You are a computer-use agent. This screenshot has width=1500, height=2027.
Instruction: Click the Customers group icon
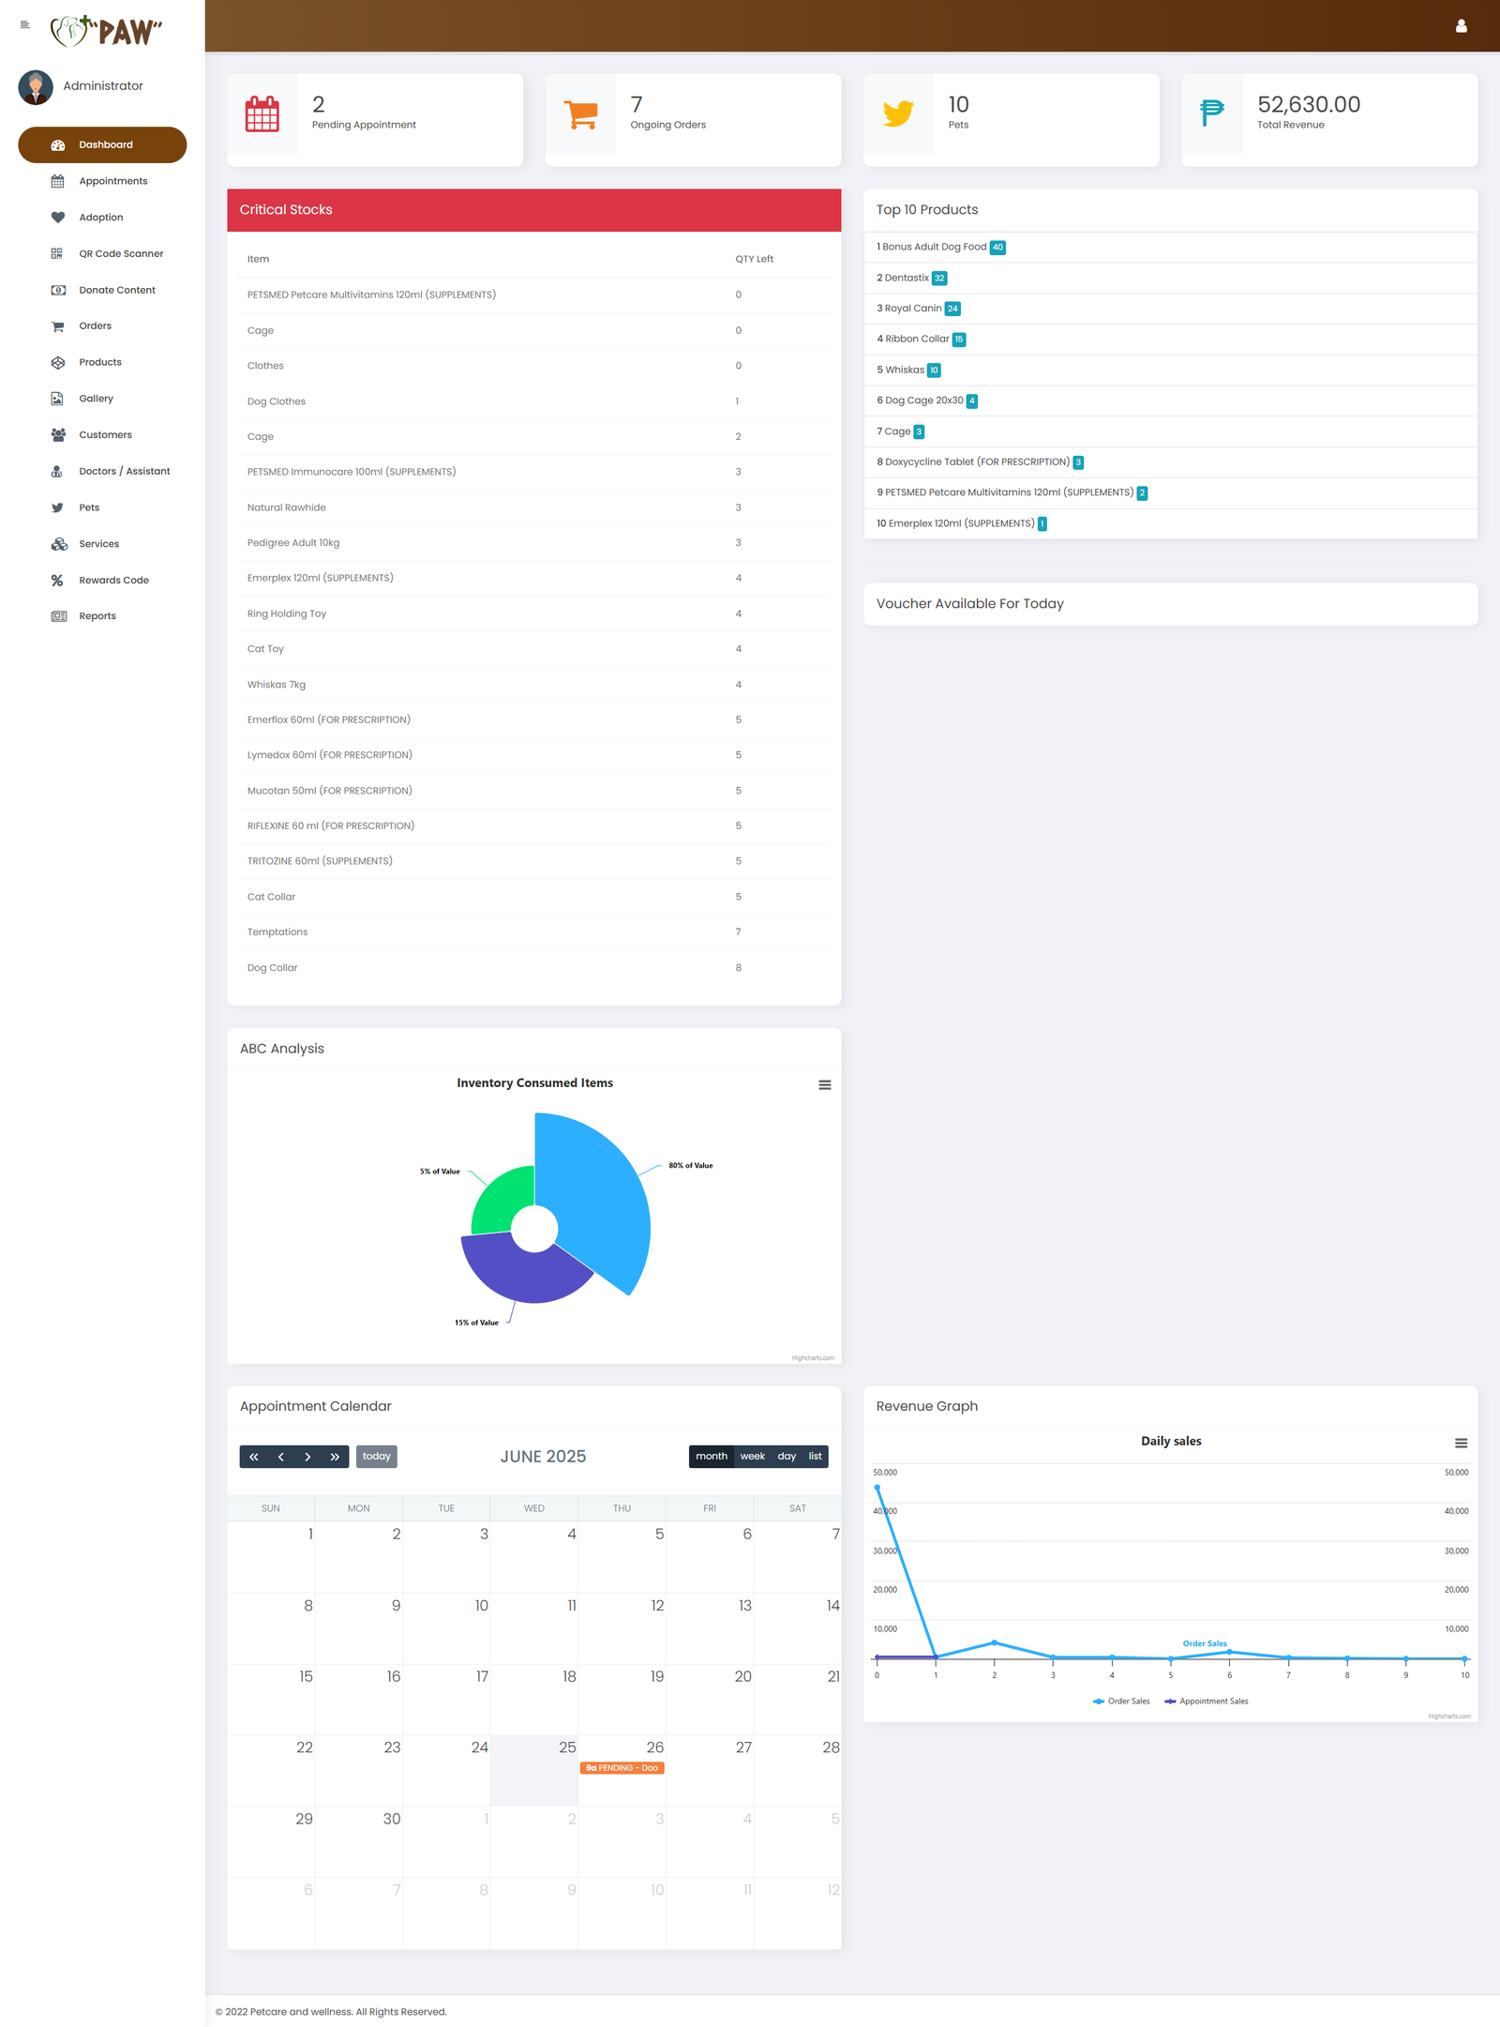(x=57, y=435)
